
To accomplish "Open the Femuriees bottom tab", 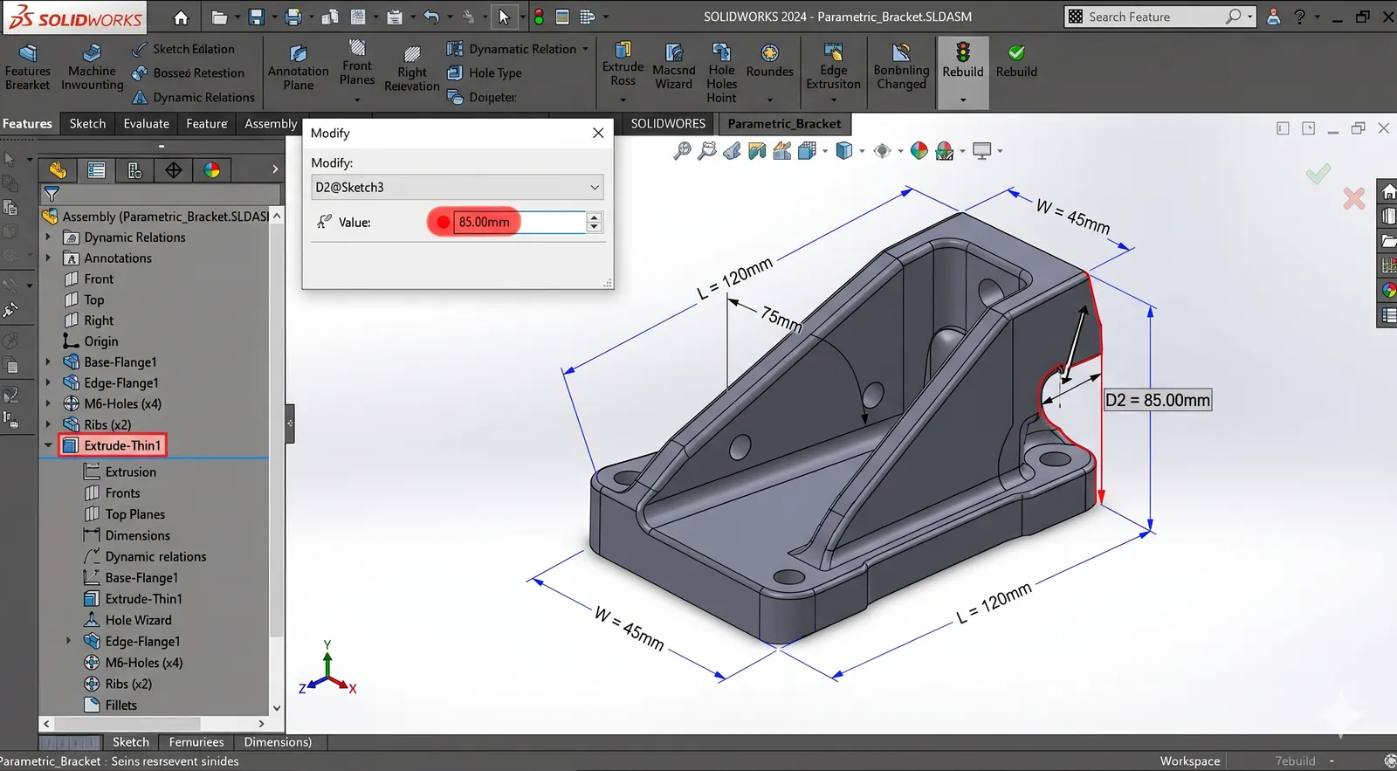I will coord(196,742).
